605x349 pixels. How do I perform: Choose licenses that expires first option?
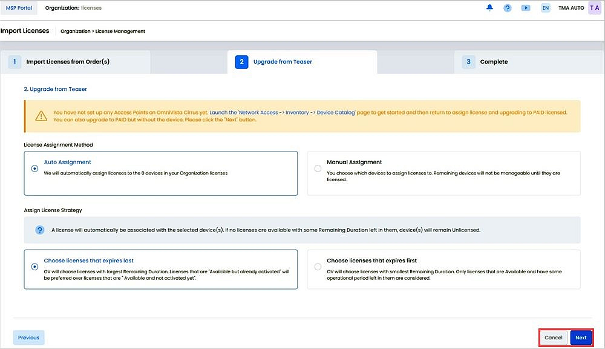coord(318,265)
